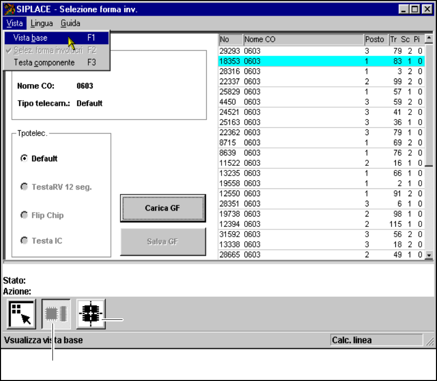The image size is (437, 381).
Task: Click the component test crosshair icon
Action: (91, 314)
